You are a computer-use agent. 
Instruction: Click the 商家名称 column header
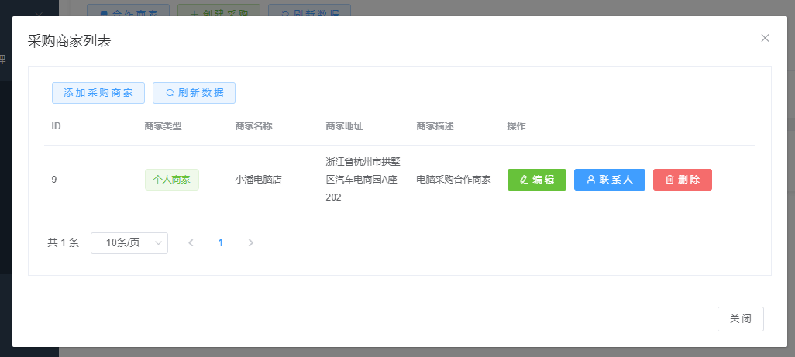(253, 126)
